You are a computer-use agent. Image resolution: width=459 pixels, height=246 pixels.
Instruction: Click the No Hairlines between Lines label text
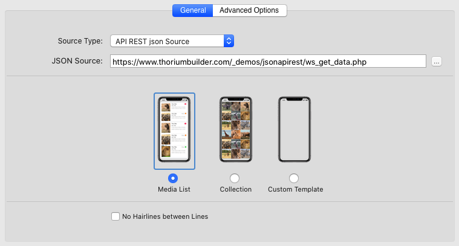tap(165, 216)
